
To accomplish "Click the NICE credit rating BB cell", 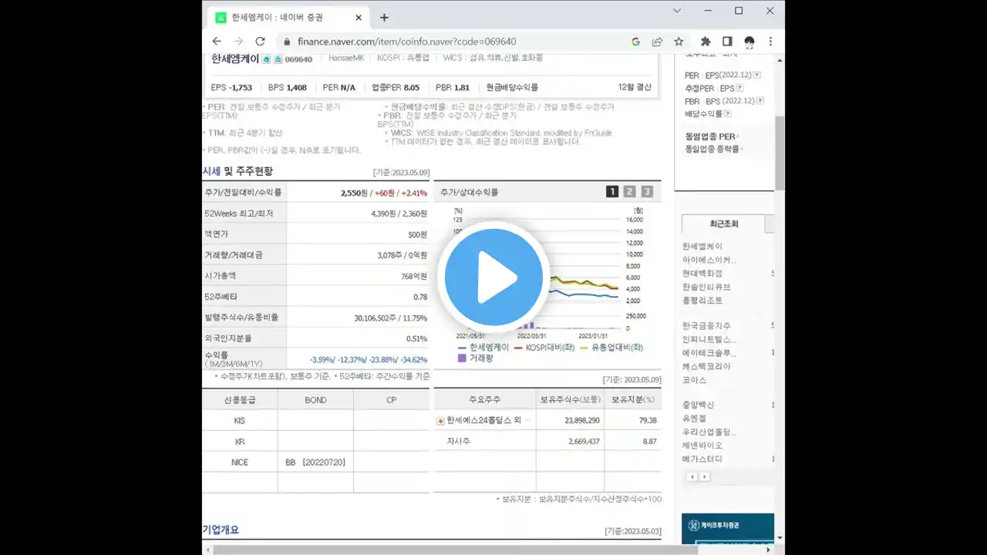I will coord(315,462).
